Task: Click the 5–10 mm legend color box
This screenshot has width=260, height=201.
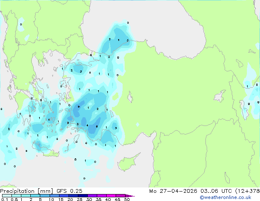Action: pyautogui.click(x=45, y=196)
